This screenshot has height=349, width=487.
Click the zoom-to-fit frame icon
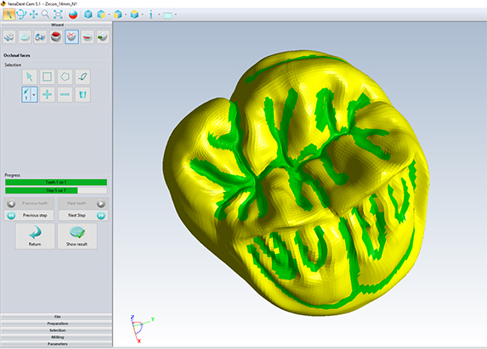[58, 14]
